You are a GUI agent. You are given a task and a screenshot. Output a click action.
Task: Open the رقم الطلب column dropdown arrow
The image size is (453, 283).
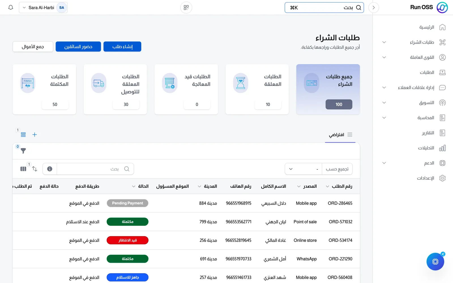click(327, 186)
